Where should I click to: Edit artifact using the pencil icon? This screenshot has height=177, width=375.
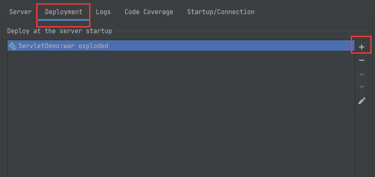click(x=362, y=101)
